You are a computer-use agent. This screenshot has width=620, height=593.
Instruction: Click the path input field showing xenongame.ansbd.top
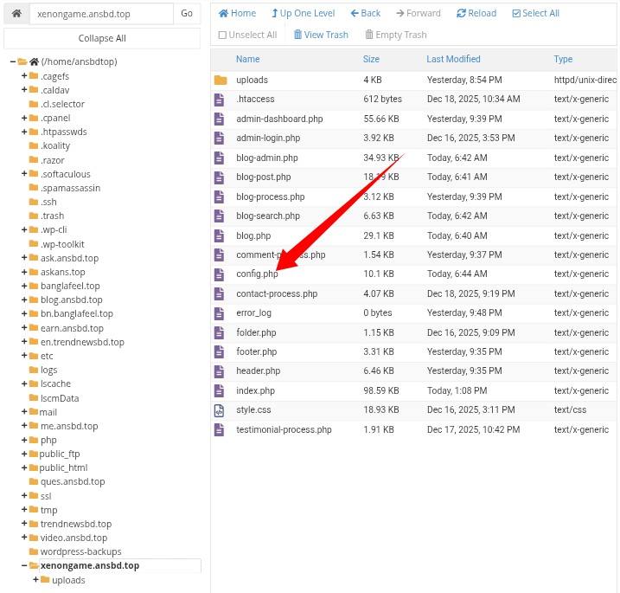coord(101,14)
